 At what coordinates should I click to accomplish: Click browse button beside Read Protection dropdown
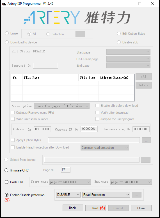(x=137, y=195)
